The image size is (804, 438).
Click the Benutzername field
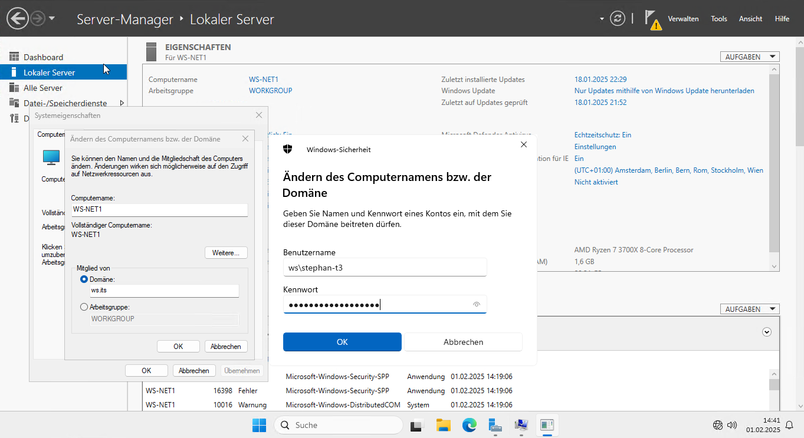[x=385, y=267]
